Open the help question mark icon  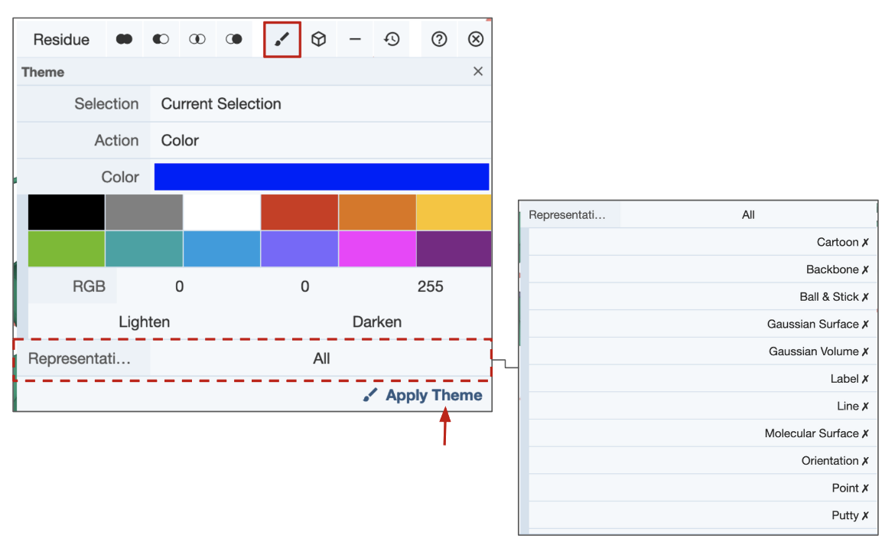click(x=439, y=39)
